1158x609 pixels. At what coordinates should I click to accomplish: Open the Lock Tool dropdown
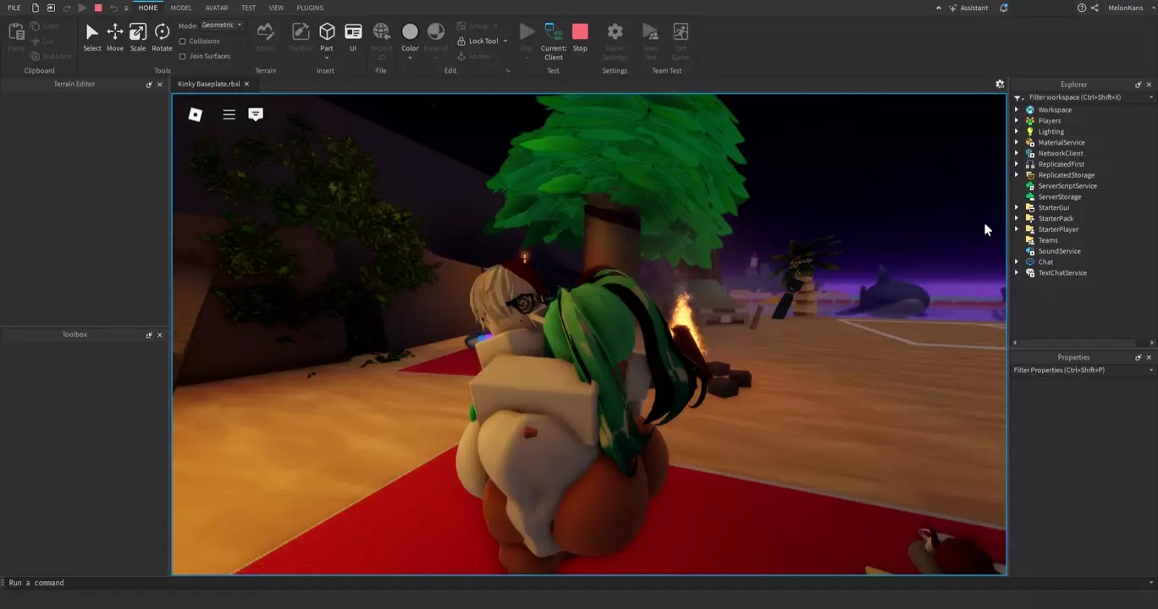[x=505, y=41]
